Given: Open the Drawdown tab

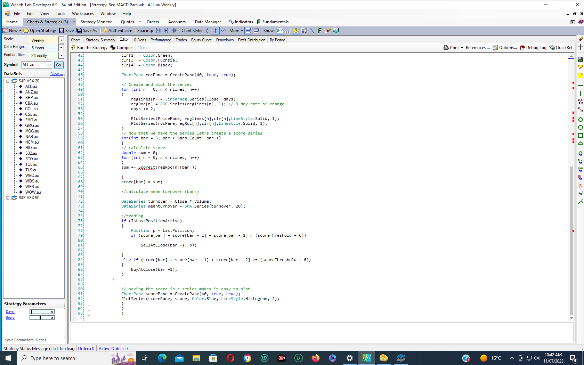Looking at the screenshot, I should (225, 40).
